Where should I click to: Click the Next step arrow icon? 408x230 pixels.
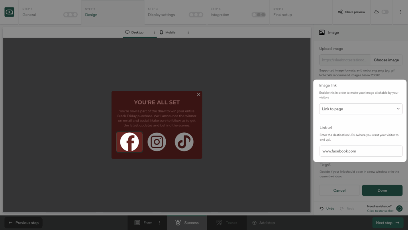point(397,223)
